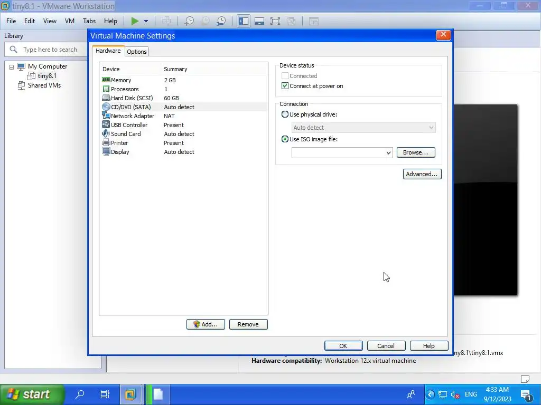
Task: Switch to the Options tab
Action: (137, 52)
